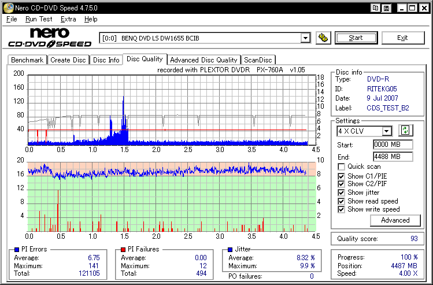Image resolution: width=433 pixels, height=285 pixels.
Task: Click the Speed value 4.00 X
Action: (x=408, y=273)
